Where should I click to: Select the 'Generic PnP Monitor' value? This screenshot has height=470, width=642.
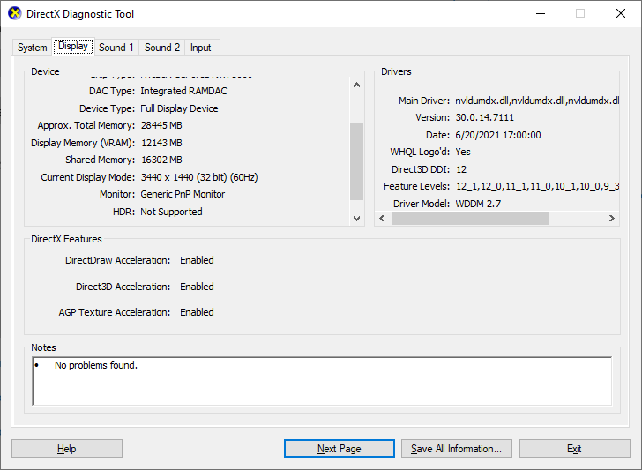pyautogui.click(x=183, y=194)
